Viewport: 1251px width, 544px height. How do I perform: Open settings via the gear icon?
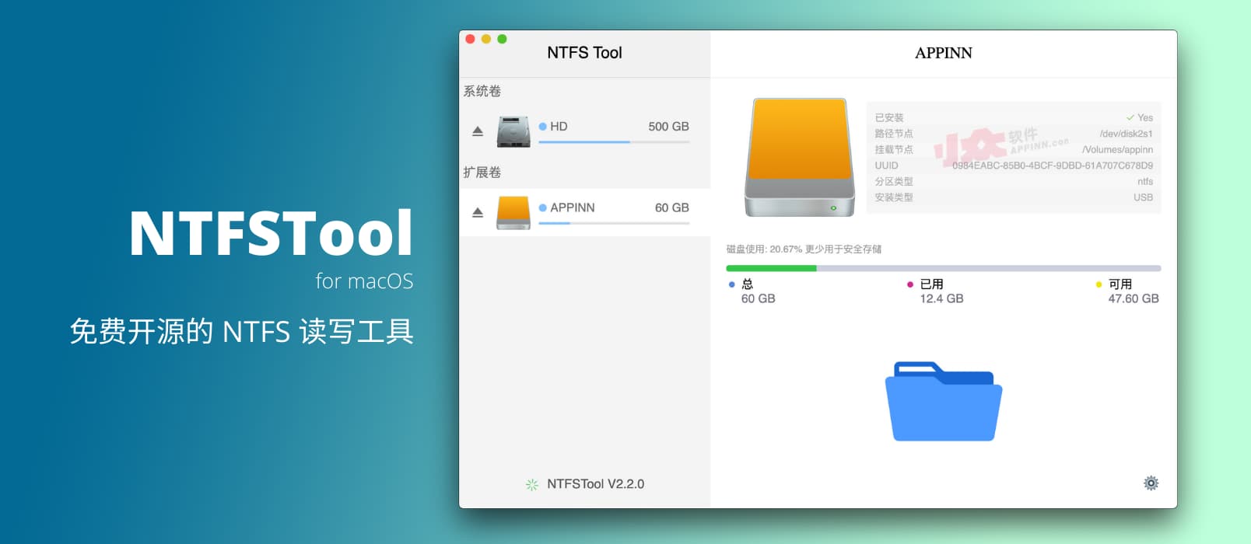(1151, 483)
